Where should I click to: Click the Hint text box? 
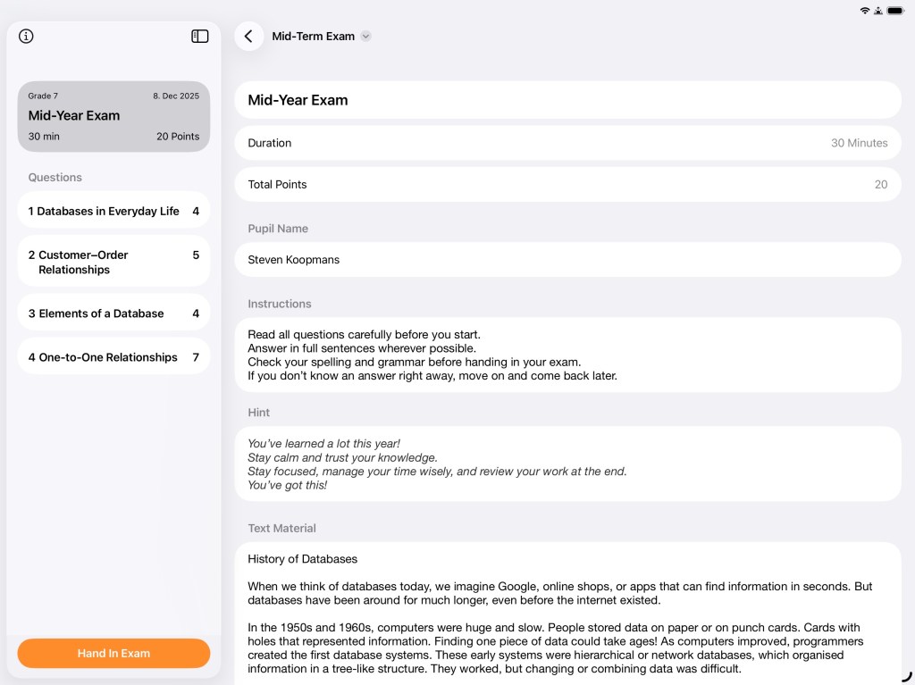pyautogui.click(x=567, y=464)
